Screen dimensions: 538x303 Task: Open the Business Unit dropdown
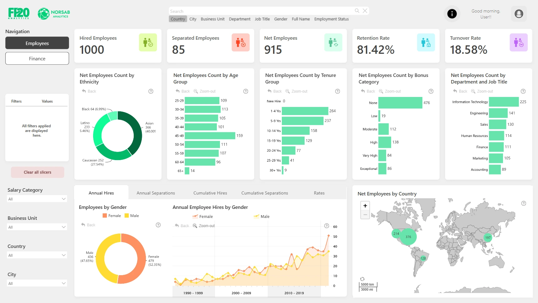pos(37,227)
